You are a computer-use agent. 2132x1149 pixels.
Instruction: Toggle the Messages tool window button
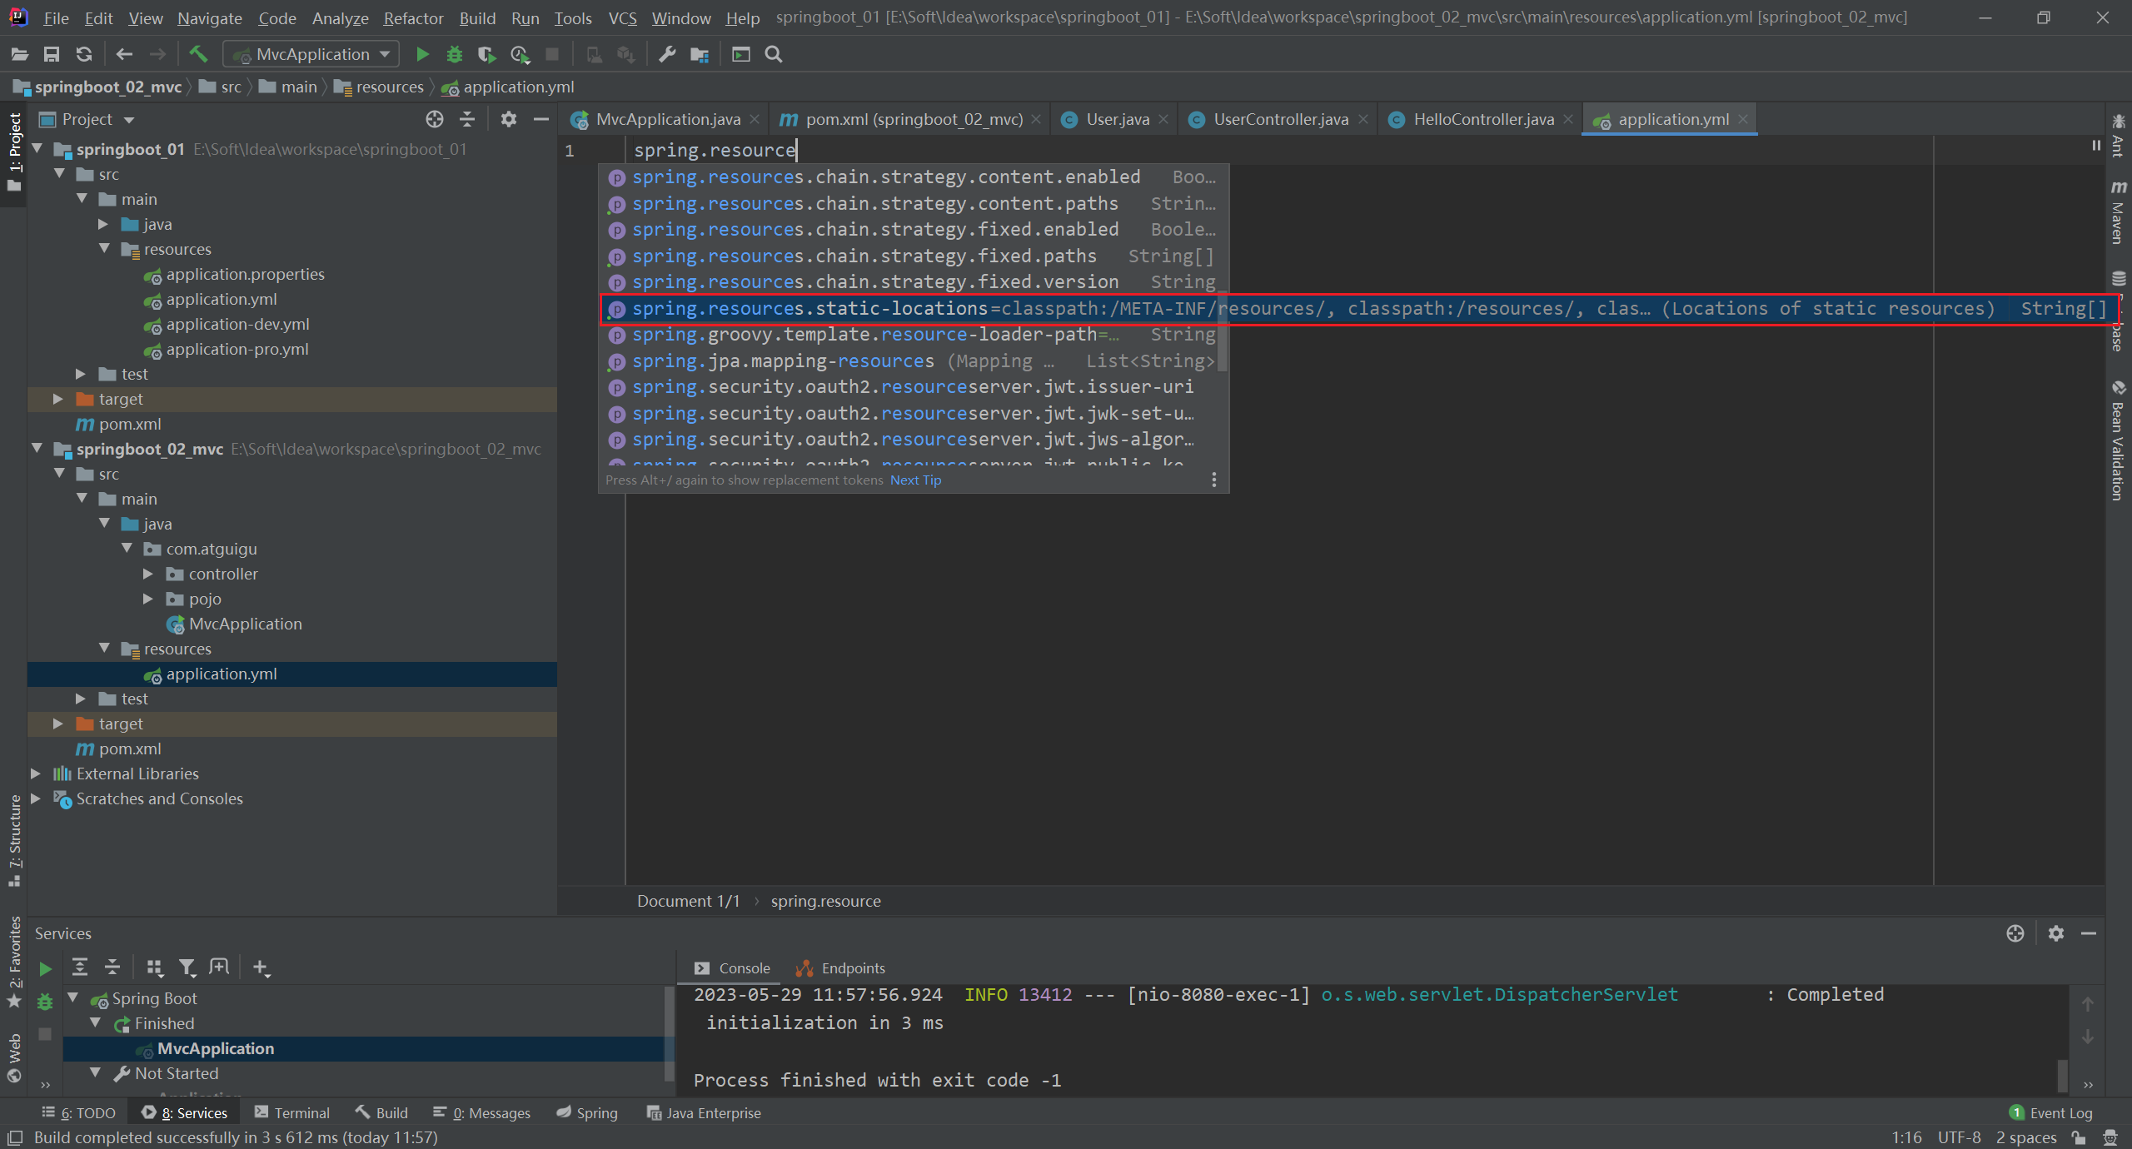[x=481, y=1112]
